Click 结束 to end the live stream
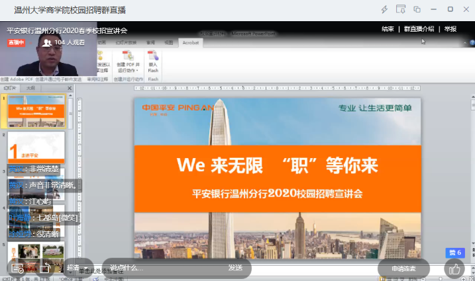The width and height of the screenshot is (475, 281). (388, 29)
